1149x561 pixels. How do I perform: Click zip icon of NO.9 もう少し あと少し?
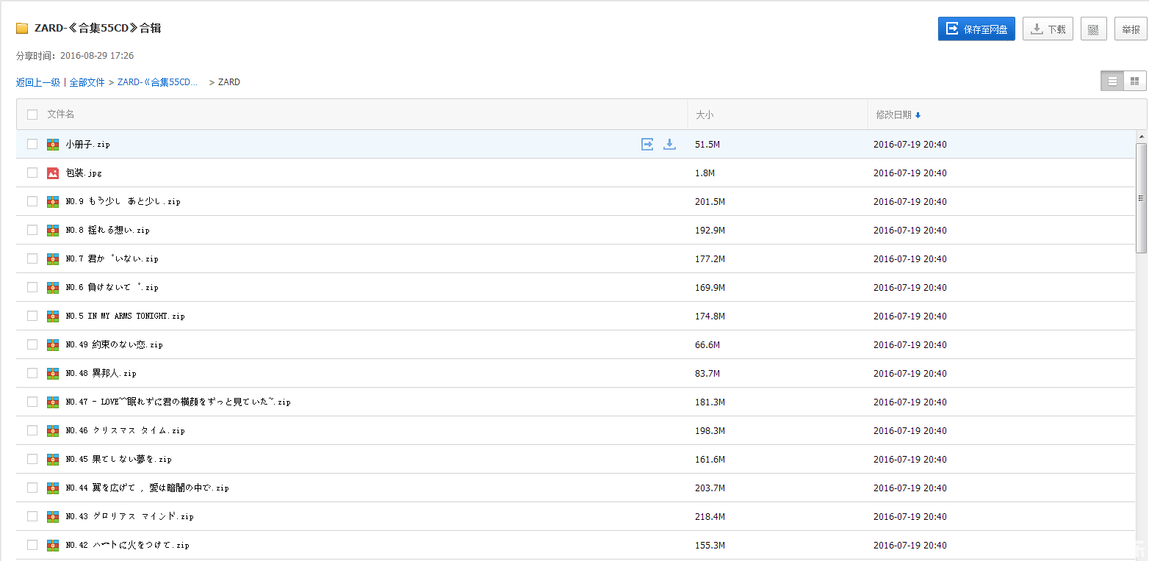point(53,202)
